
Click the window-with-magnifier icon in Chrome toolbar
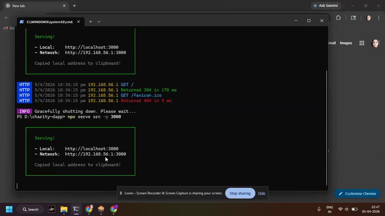click(353, 18)
